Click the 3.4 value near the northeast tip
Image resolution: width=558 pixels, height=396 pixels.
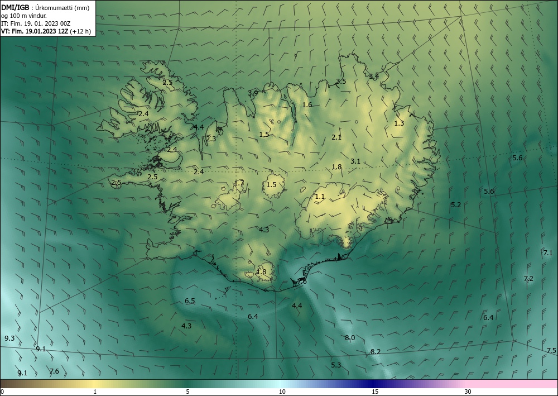tap(374, 76)
